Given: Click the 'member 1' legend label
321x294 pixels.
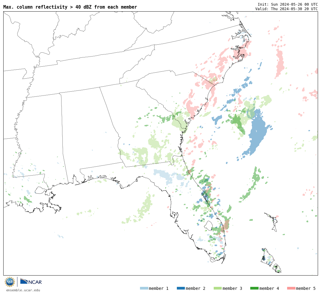Looking at the screenshot, I should 159,288.
